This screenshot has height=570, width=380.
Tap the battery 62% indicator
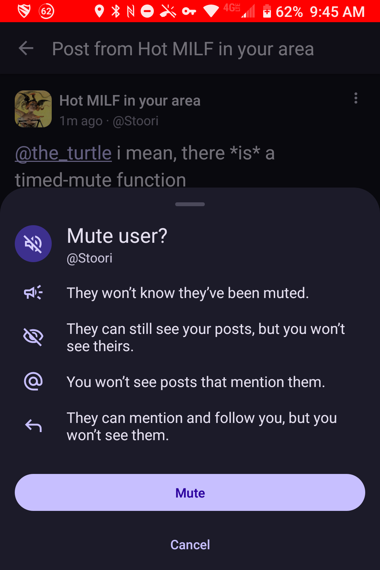tap(283, 12)
